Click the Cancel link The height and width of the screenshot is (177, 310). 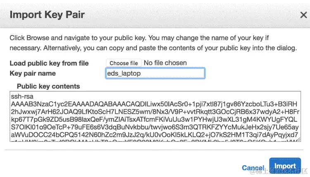click(253, 168)
